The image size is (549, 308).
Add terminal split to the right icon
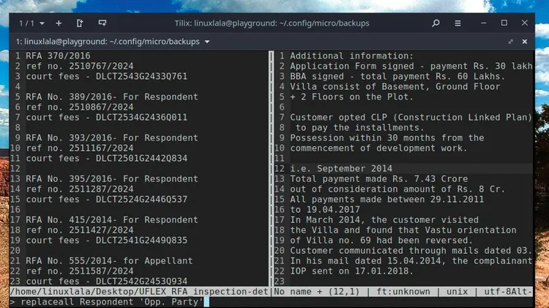pos(80,23)
